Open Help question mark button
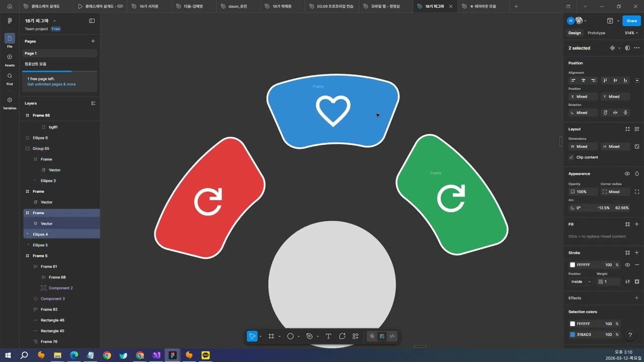 click(x=630, y=335)
